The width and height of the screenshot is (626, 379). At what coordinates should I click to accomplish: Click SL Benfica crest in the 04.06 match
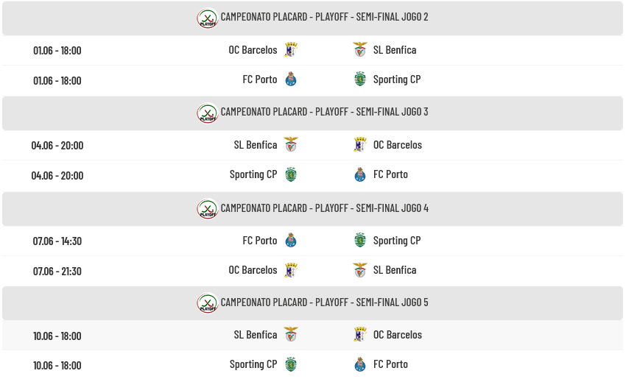(x=291, y=145)
